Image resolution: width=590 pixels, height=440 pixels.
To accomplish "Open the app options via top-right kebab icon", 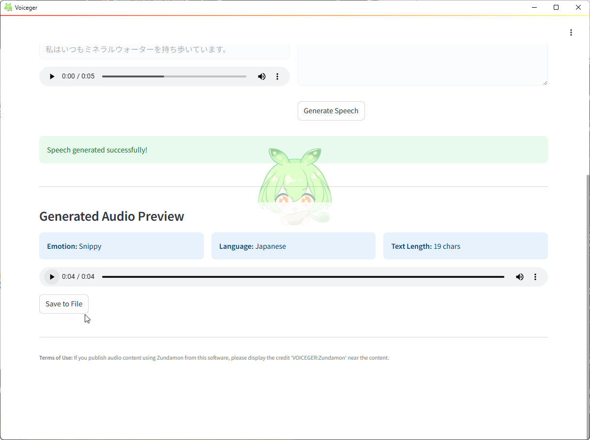I will tap(571, 32).
